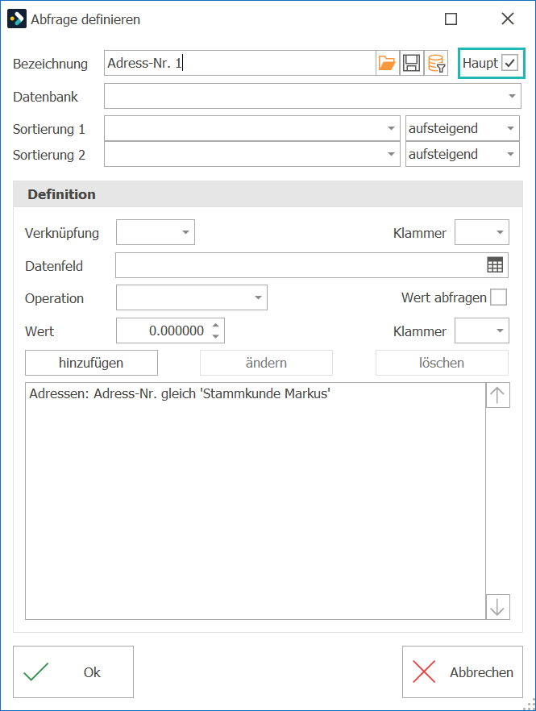Click app logo in title bar

[x=17, y=19]
